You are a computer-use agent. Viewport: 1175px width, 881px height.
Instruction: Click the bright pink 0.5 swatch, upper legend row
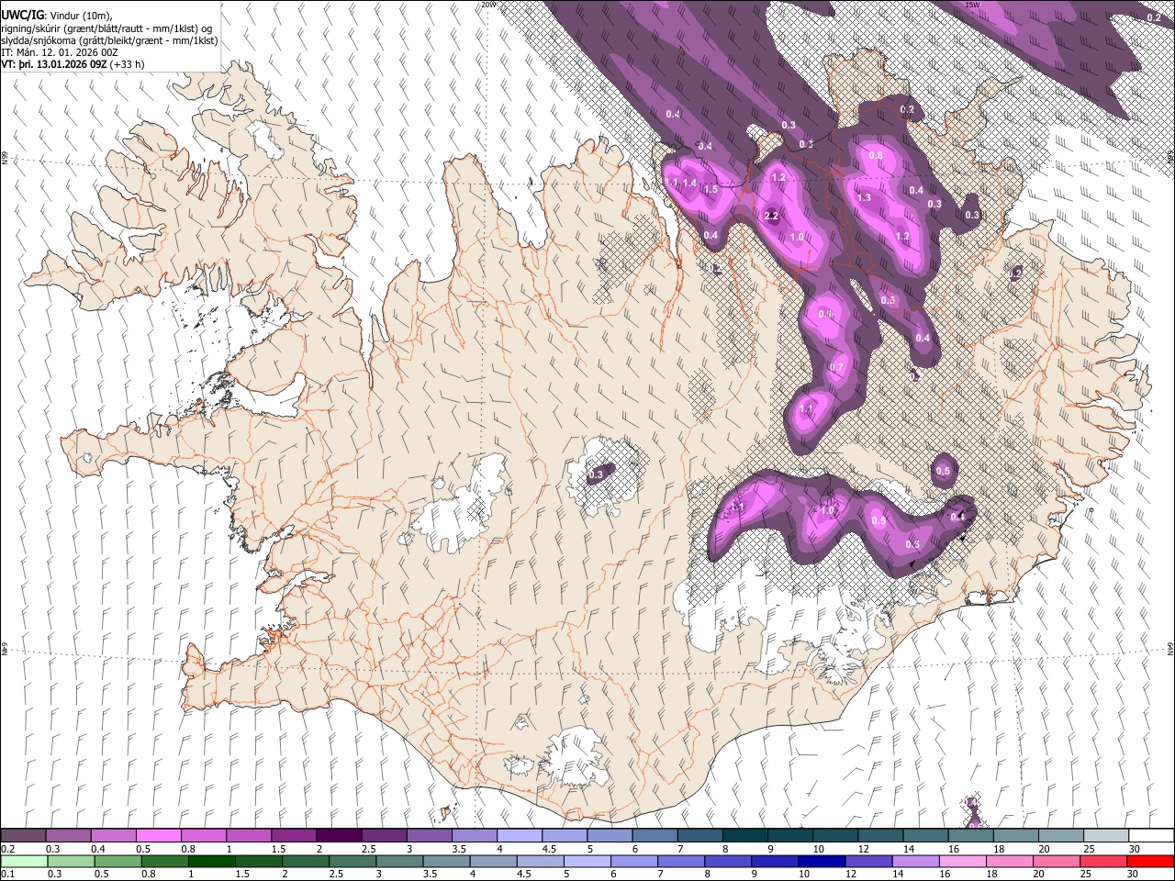[x=158, y=836]
